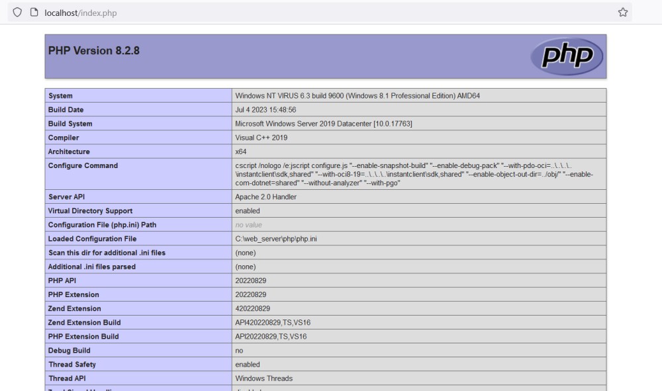This screenshot has width=662, height=391.
Task: Click the Apache 2.0 Handler value
Action: coord(265,197)
